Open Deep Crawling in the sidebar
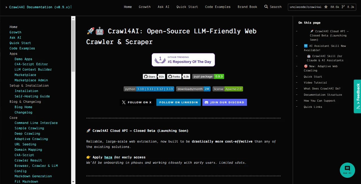361x184 pixels. 27,133
